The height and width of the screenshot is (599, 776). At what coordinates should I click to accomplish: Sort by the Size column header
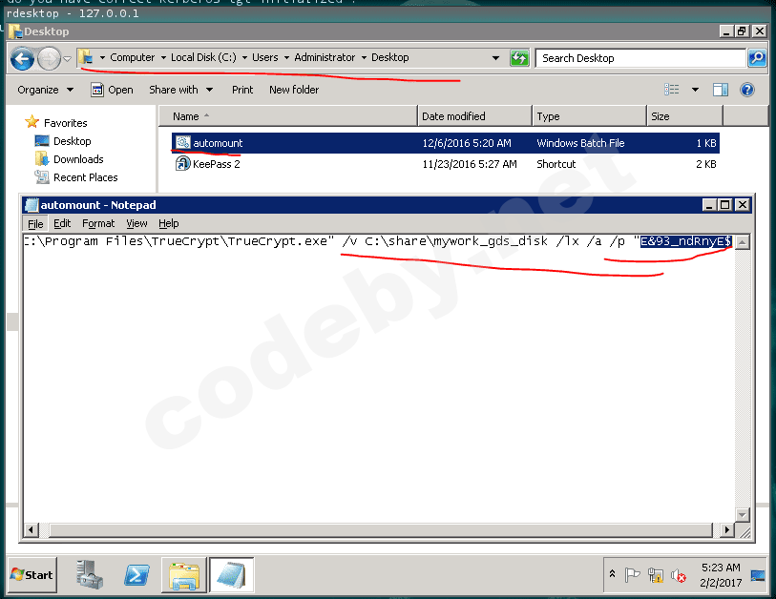(x=685, y=116)
